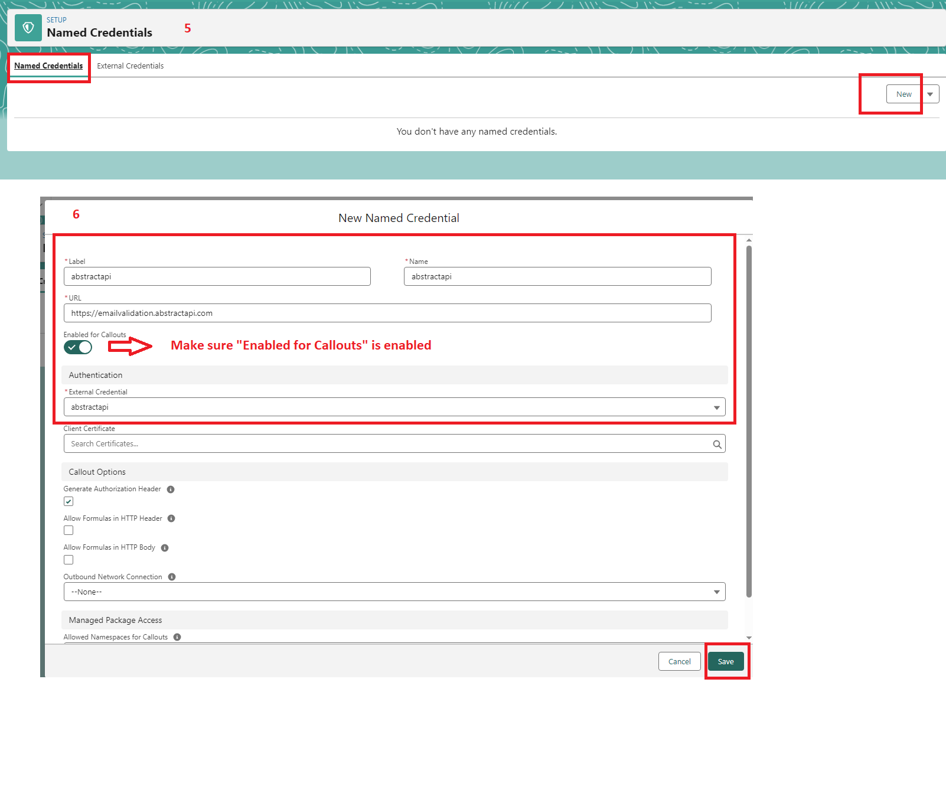
Task: Select the Named Credentials tab
Action: (x=48, y=66)
